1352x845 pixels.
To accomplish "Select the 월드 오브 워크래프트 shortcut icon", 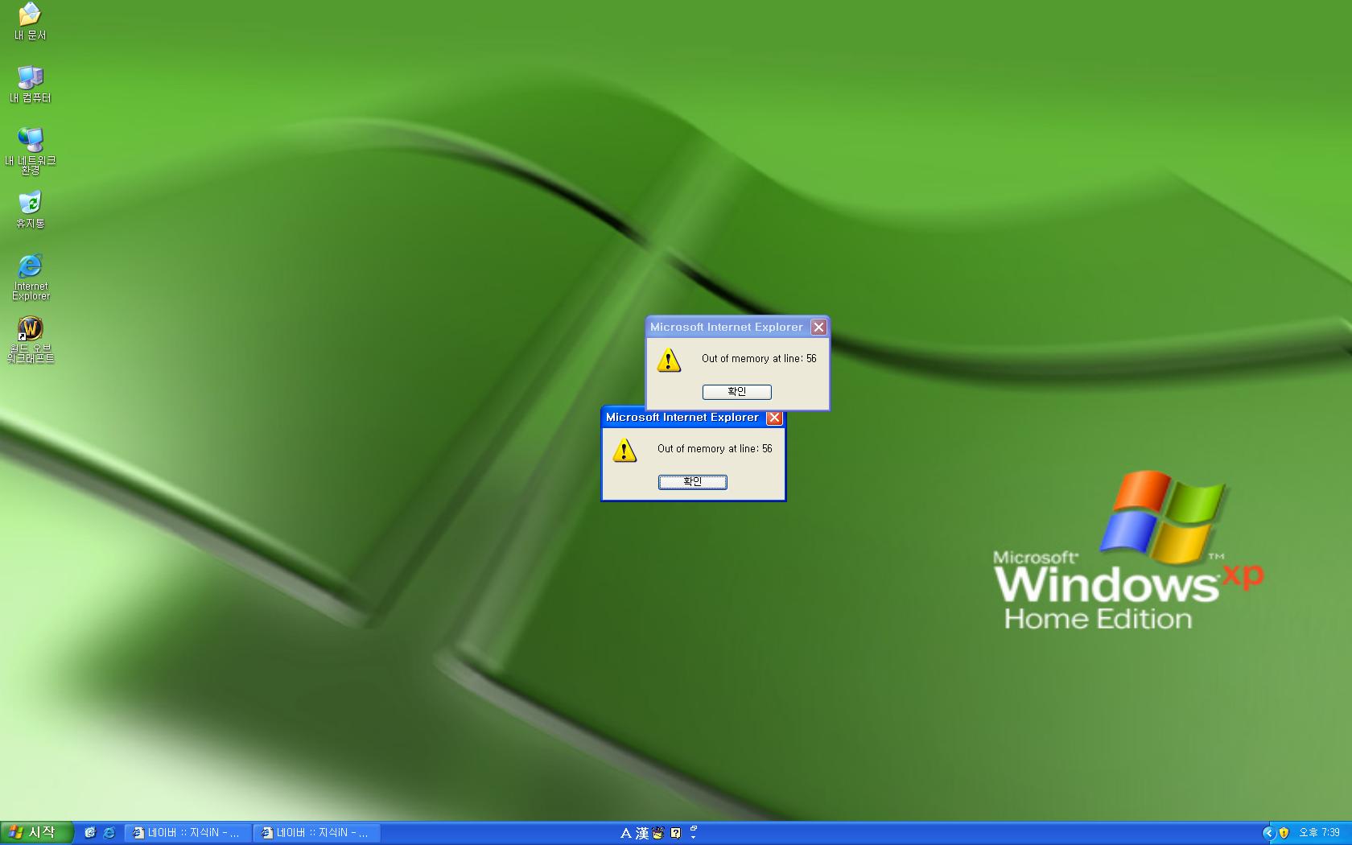I will 30,340.
